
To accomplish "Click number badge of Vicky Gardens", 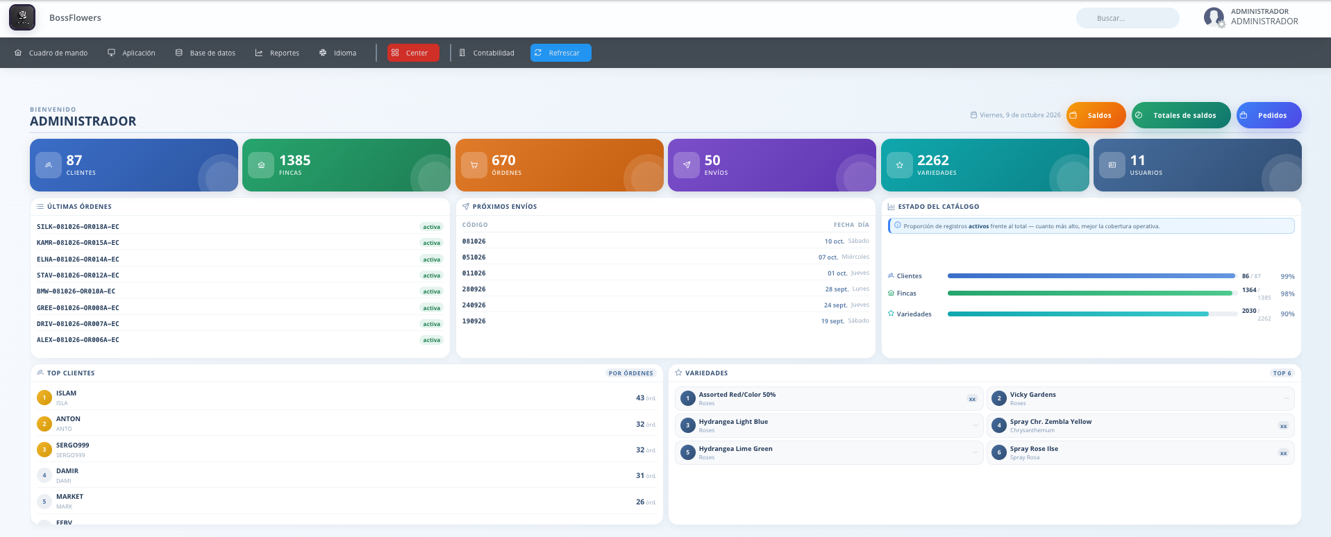I will point(999,398).
